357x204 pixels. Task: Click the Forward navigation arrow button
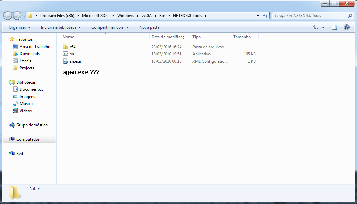(17, 16)
